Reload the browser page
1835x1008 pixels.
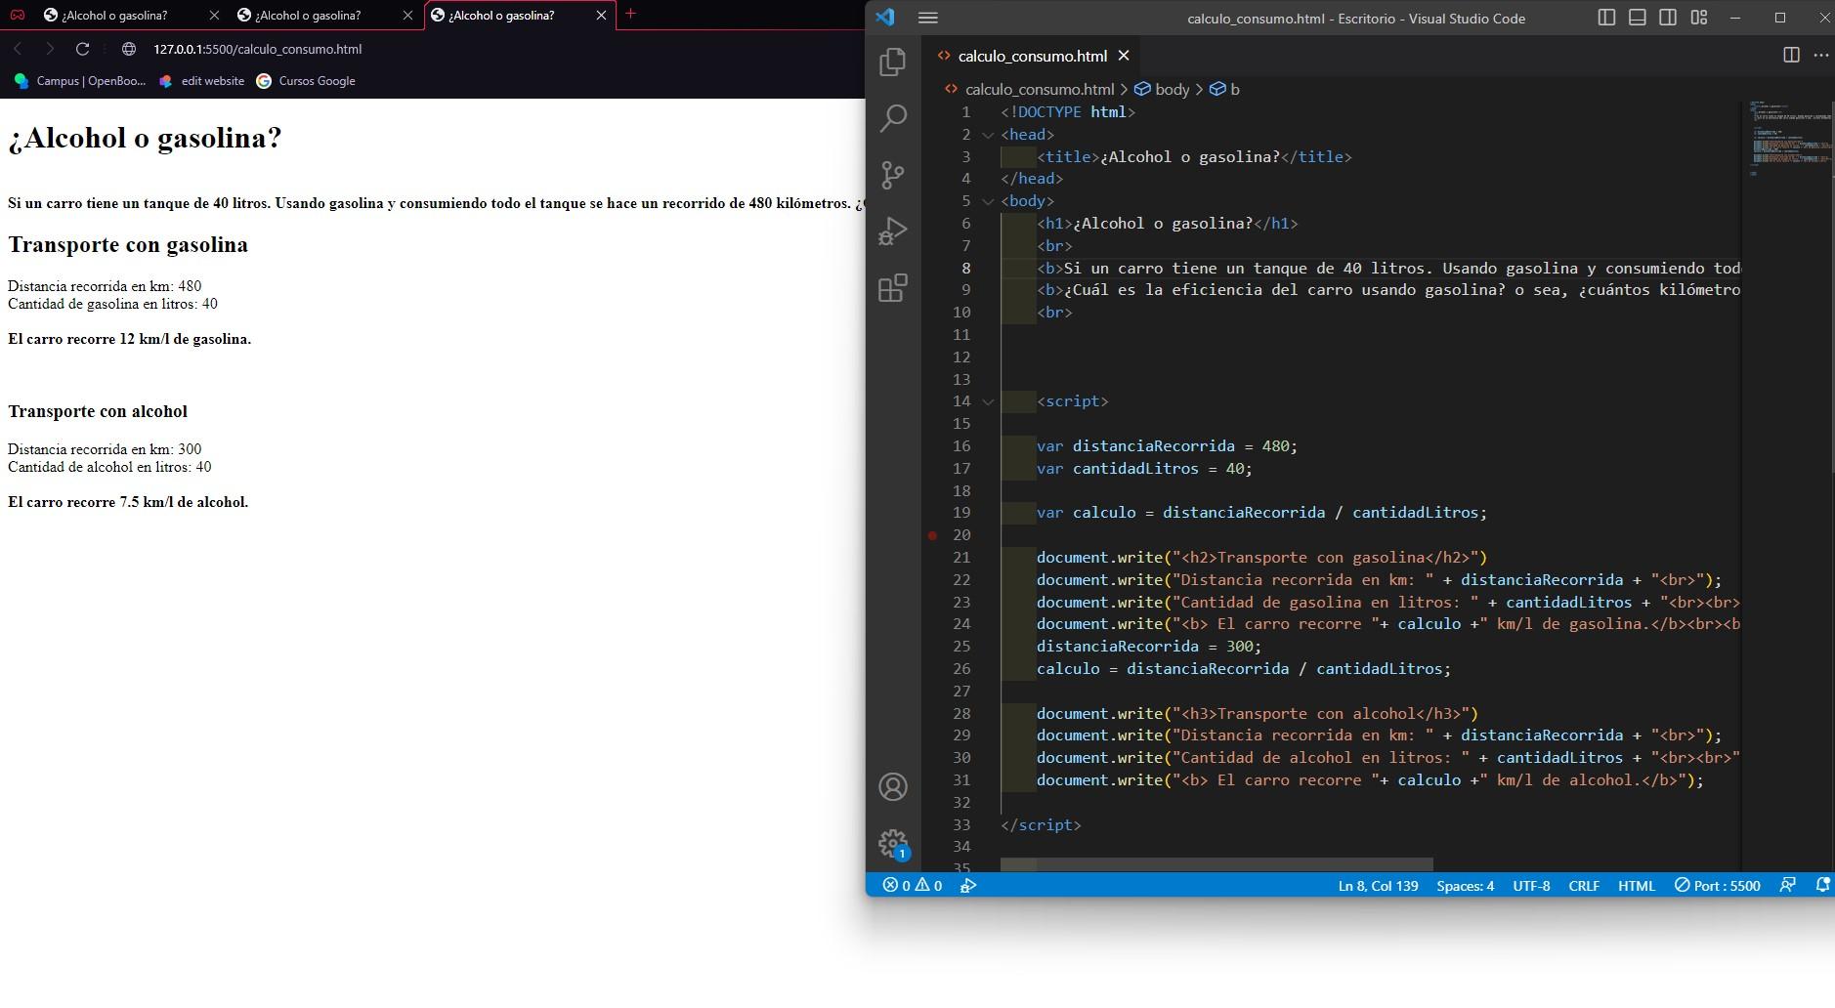point(83,49)
